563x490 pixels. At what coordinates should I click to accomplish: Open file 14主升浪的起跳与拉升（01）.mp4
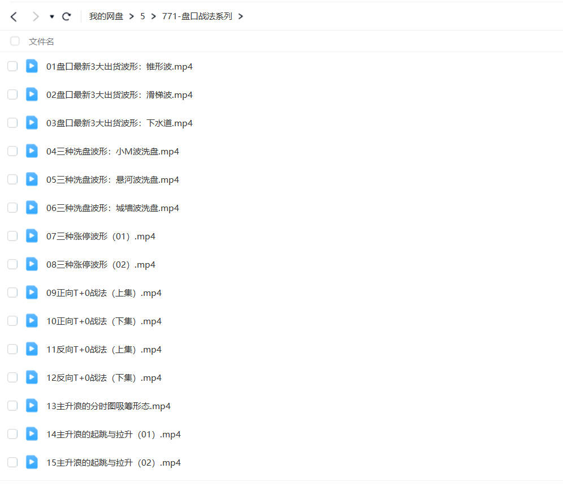tap(114, 435)
